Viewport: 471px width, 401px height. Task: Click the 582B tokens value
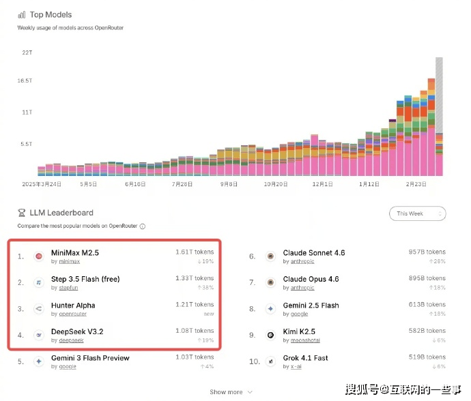point(427,331)
